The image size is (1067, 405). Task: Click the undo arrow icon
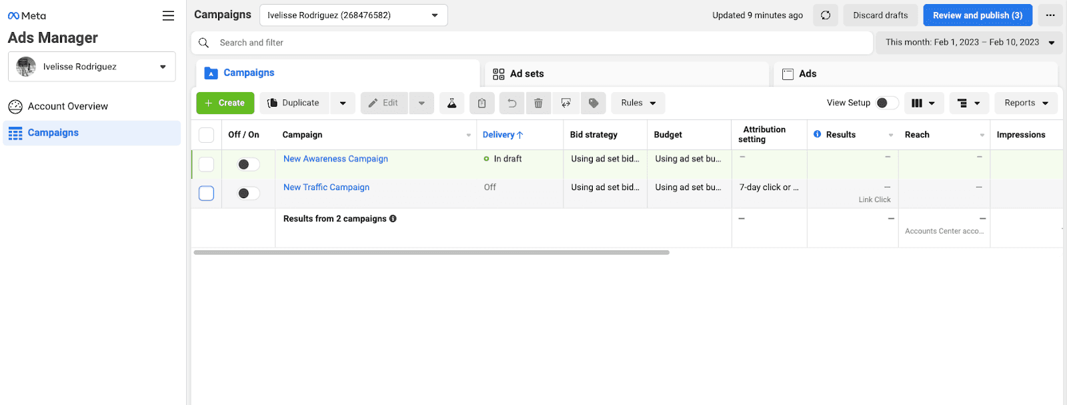[511, 103]
